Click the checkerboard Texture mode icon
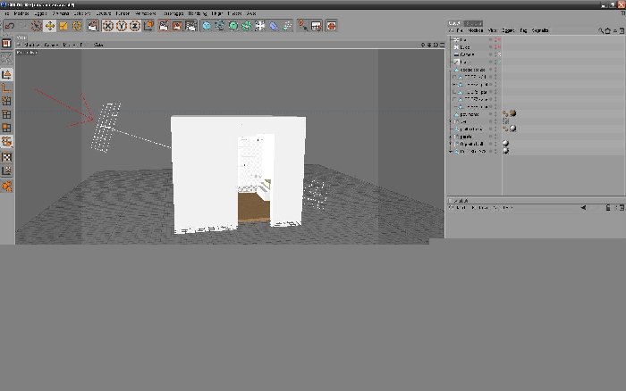The image size is (626, 391). (x=6, y=157)
